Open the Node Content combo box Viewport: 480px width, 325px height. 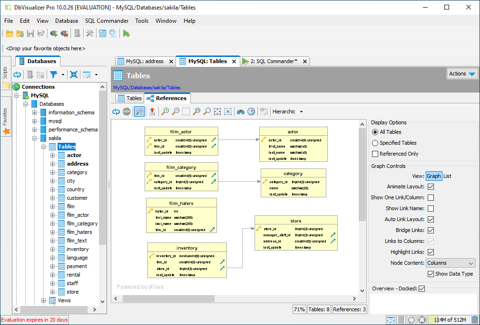451,263
